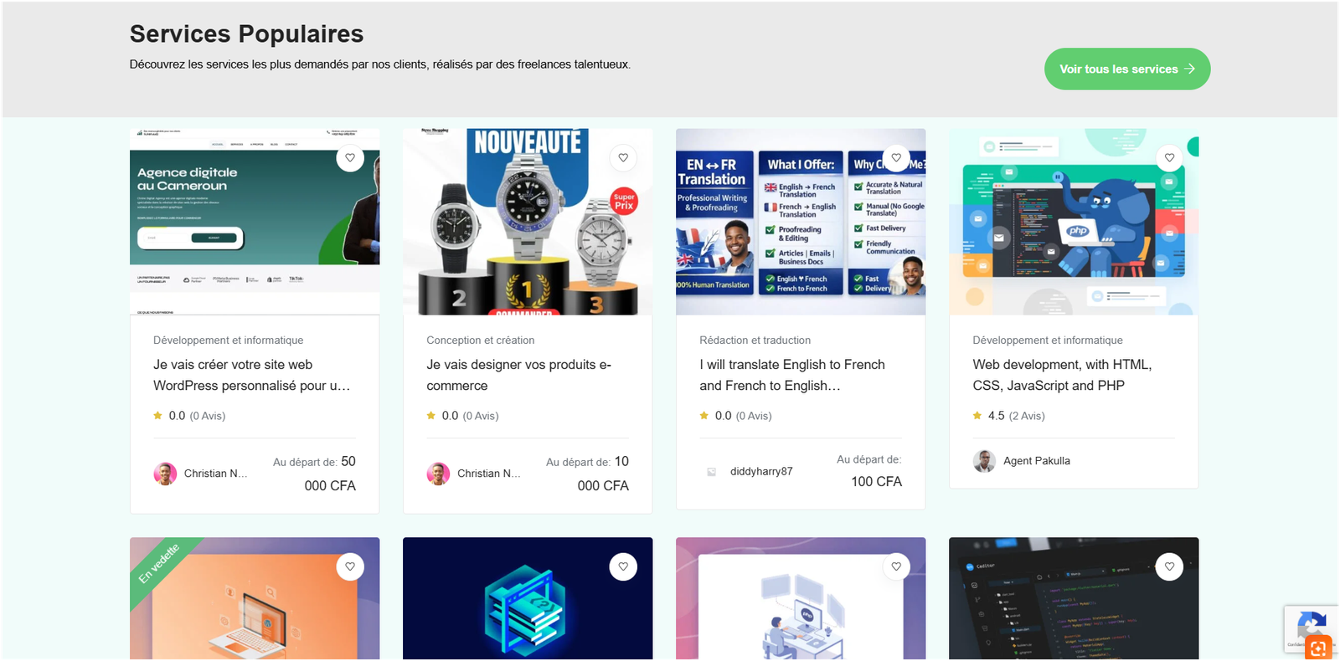
Task: Favorite the PHP web development card
Action: 1169,157
